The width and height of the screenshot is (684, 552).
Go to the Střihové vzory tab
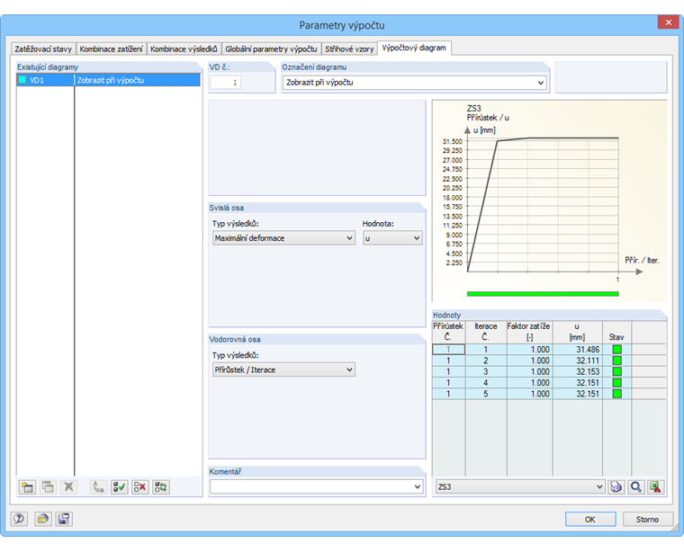pos(349,49)
